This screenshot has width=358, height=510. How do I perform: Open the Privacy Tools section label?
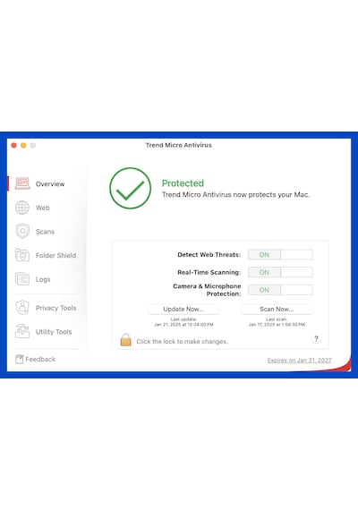click(x=55, y=308)
